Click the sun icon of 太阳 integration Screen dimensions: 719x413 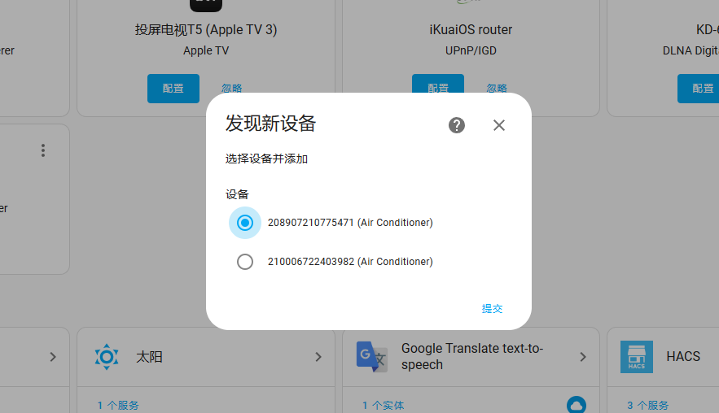(x=107, y=357)
